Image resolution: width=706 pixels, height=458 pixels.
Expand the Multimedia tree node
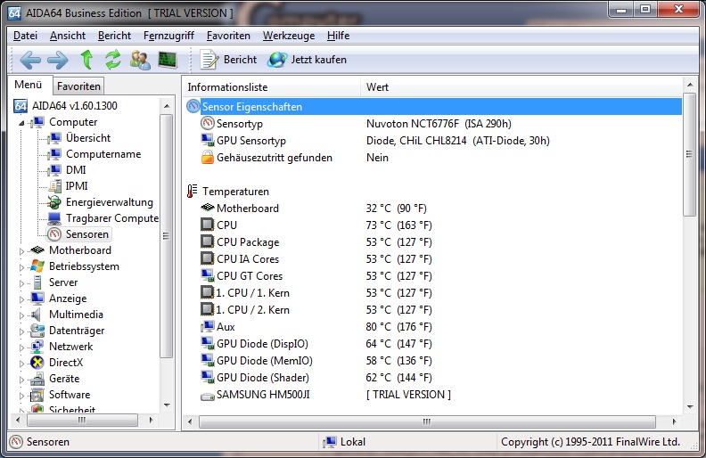tap(21, 315)
